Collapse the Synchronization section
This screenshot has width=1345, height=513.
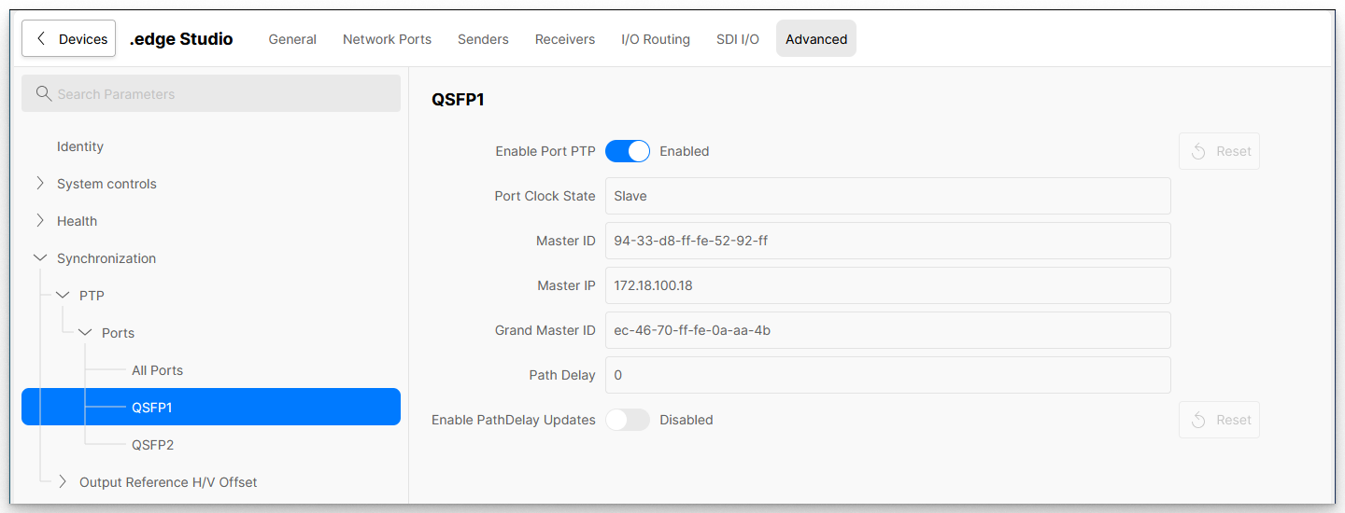[40, 258]
